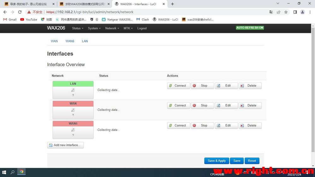
Task: Open the Clash bookmark
Action: coord(143,20)
